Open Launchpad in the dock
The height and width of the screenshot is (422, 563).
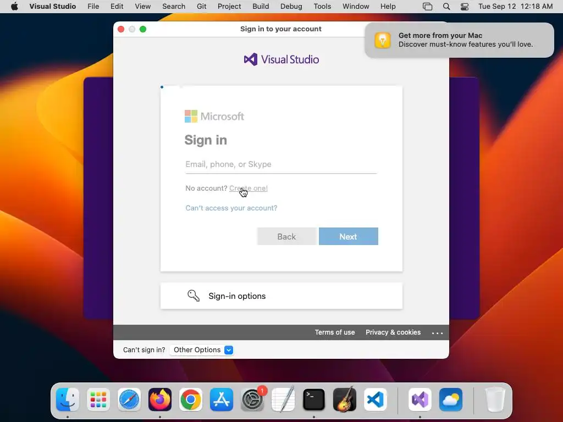(x=98, y=399)
